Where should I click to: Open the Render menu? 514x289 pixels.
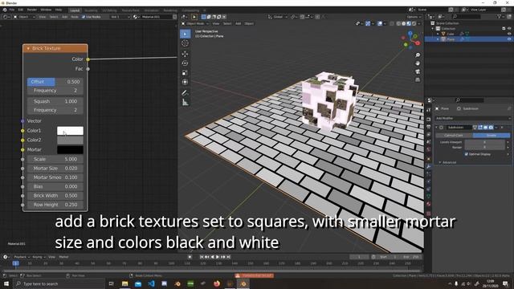click(32, 10)
